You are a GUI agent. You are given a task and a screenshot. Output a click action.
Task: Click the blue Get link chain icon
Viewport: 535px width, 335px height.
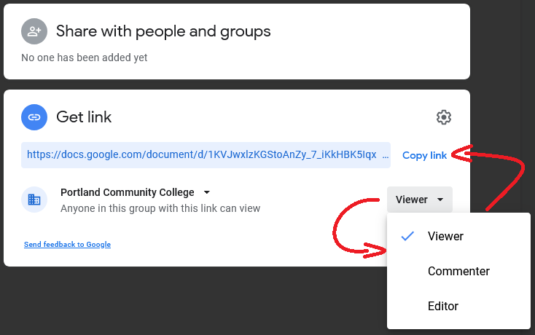coord(34,117)
